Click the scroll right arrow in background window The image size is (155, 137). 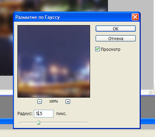pos(151,92)
